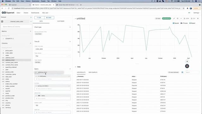202x114 pixels.
Task: Click the results Search field
Action: click(192, 72)
